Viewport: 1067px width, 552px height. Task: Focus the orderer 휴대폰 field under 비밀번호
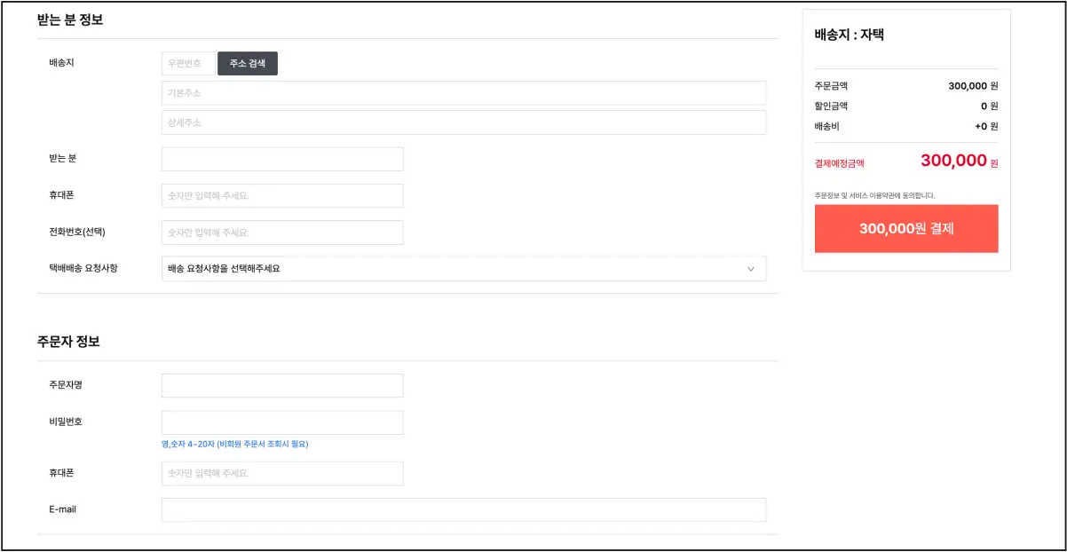(x=282, y=474)
